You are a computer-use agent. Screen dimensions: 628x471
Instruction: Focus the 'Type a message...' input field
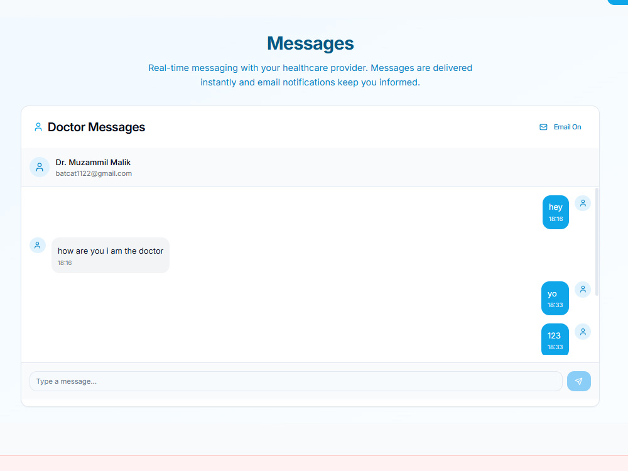click(296, 381)
